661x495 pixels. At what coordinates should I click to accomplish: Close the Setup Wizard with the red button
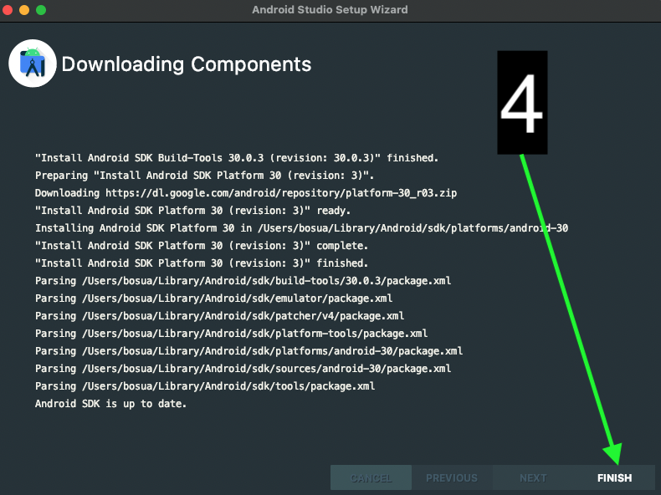[9, 10]
